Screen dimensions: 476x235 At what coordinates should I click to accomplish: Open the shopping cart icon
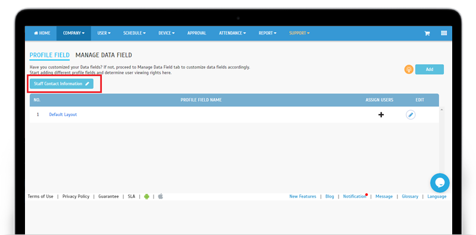(x=427, y=33)
